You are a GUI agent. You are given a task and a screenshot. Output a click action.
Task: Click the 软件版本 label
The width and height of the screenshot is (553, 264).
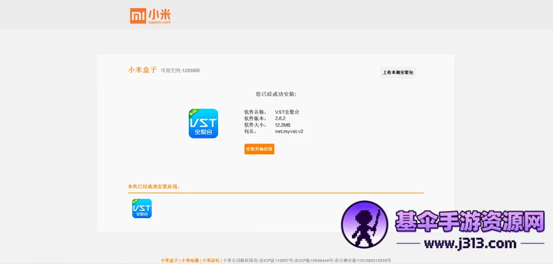click(x=255, y=119)
